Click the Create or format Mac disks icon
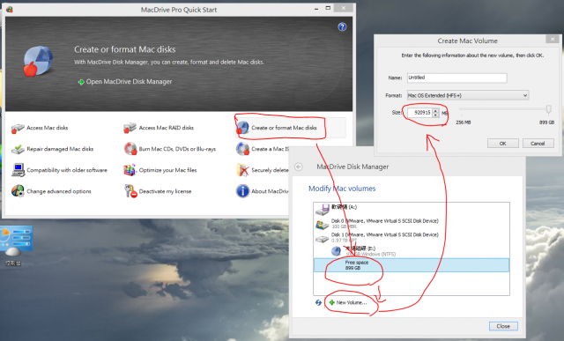 click(243, 128)
